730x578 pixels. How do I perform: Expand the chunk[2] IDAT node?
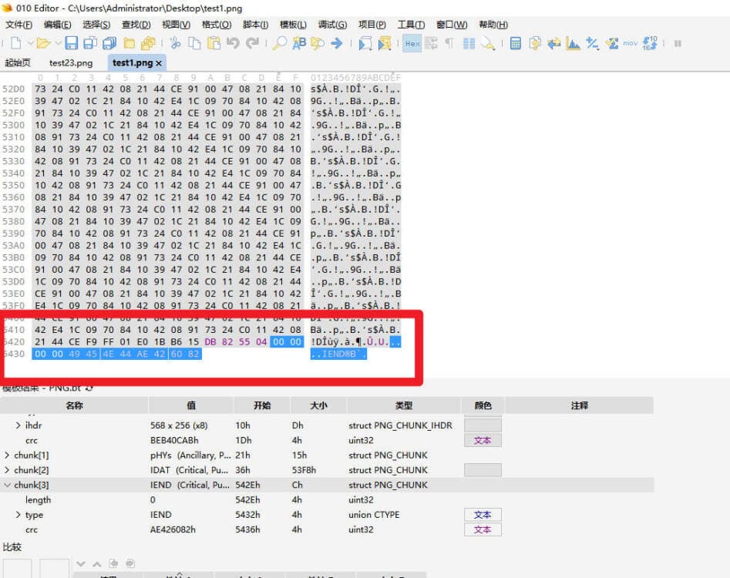click(8, 470)
